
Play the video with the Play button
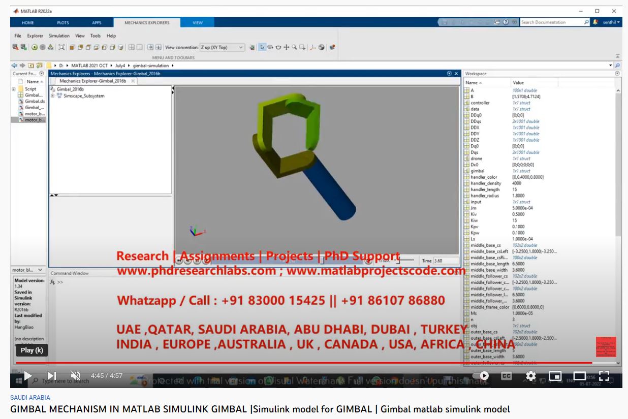pos(28,376)
